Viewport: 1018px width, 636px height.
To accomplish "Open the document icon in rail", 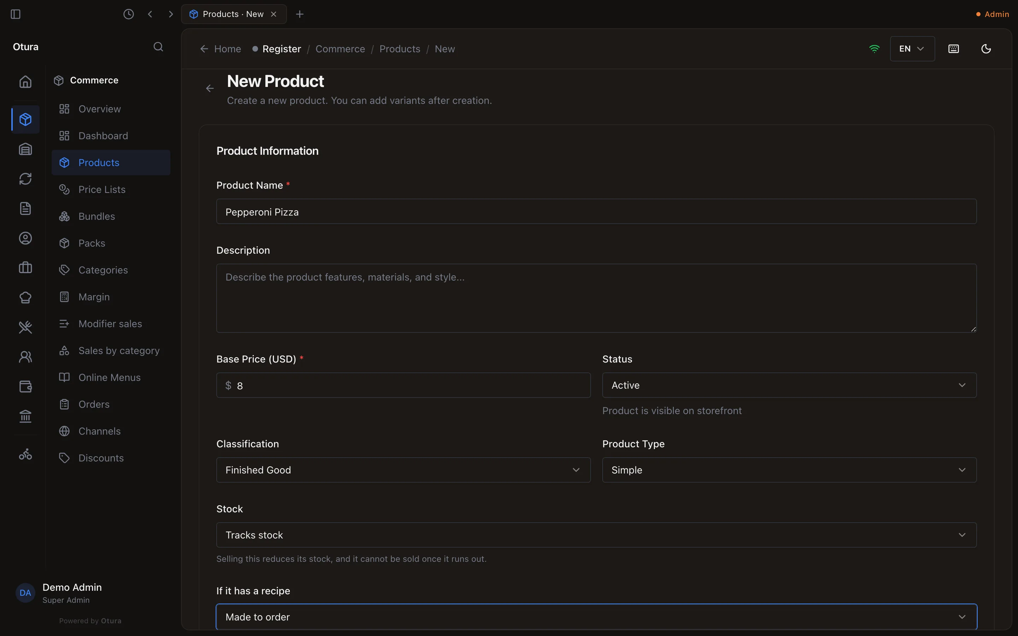I will 25,208.
